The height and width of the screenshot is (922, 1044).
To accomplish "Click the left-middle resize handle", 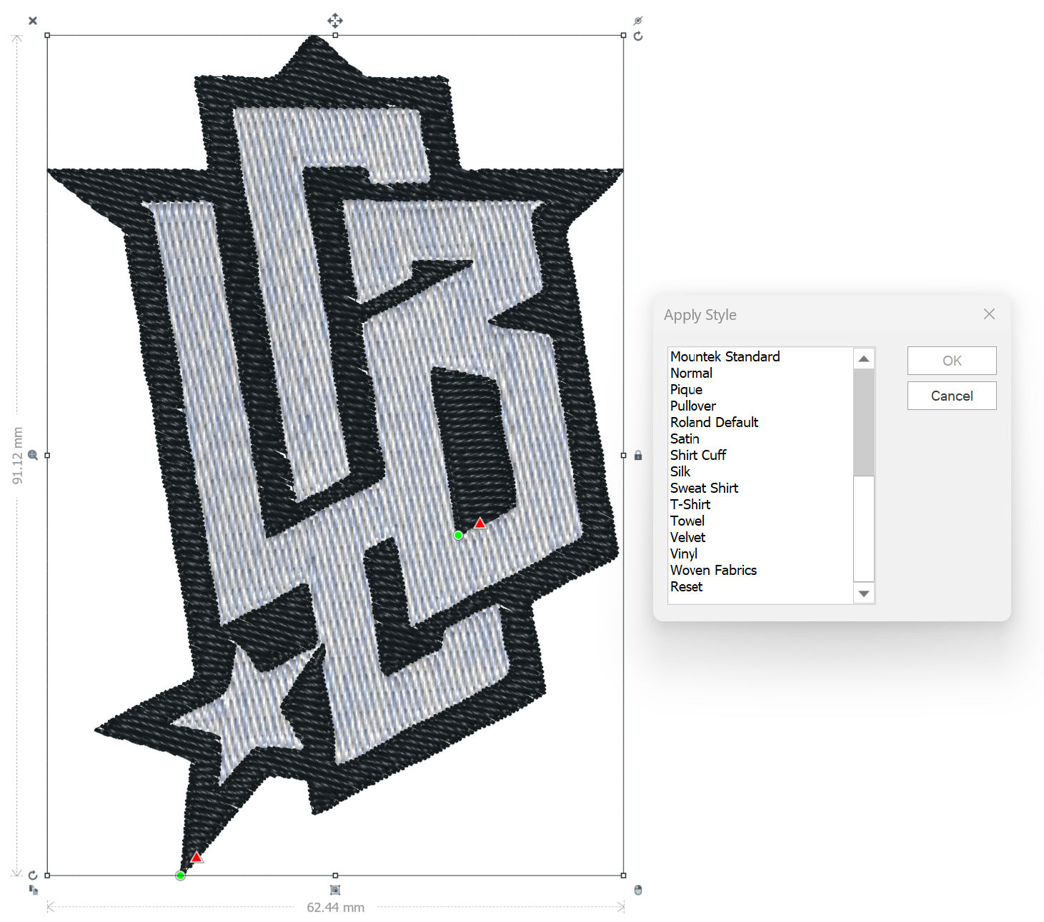I will pos(47,455).
